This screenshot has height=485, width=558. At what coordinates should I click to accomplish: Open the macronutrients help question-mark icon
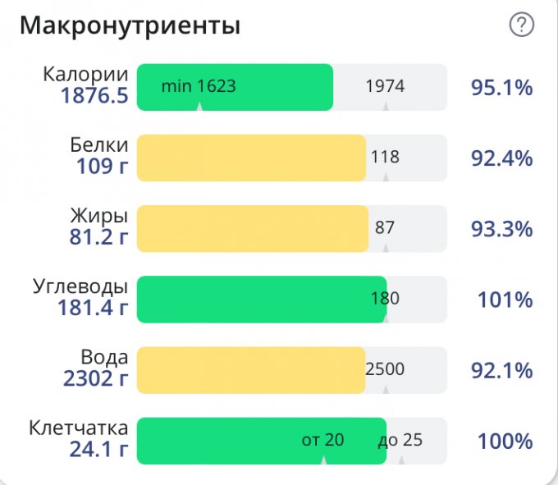click(521, 25)
